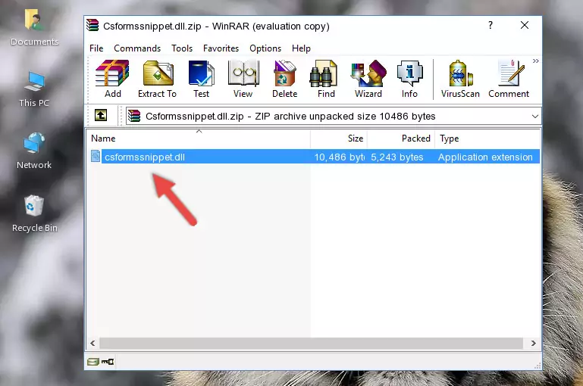Open the Commands menu
Viewport: 583px width, 386px height.
click(x=137, y=48)
